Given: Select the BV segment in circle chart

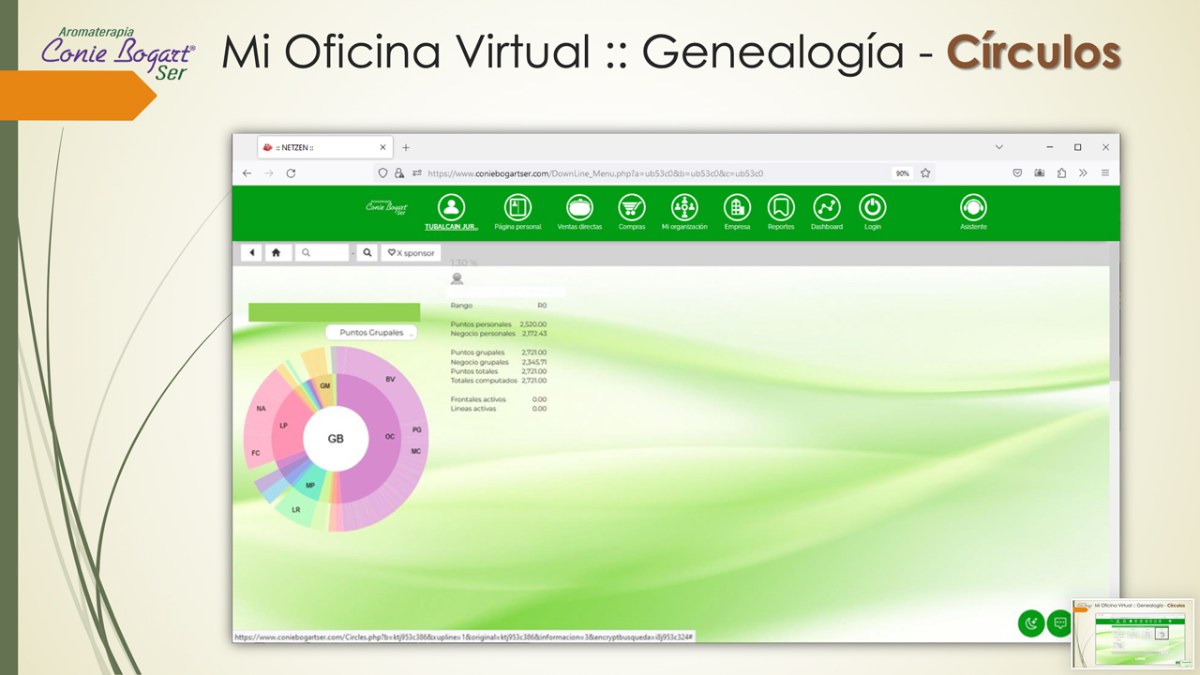Looking at the screenshot, I should (390, 379).
